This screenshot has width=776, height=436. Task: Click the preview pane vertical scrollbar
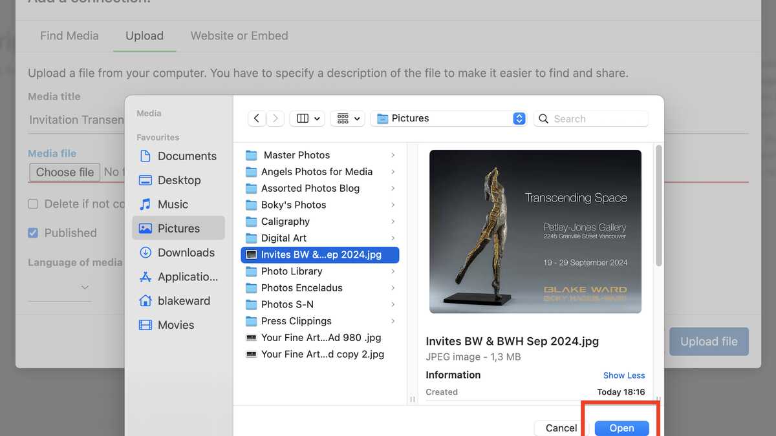659,205
